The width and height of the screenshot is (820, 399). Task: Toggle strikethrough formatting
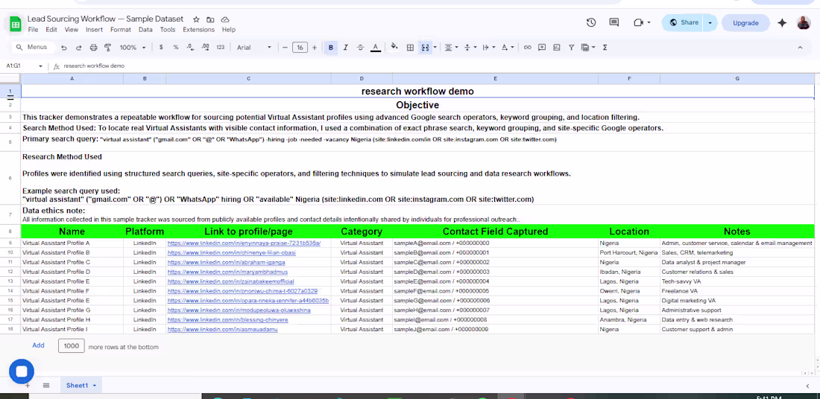tap(360, 48)
